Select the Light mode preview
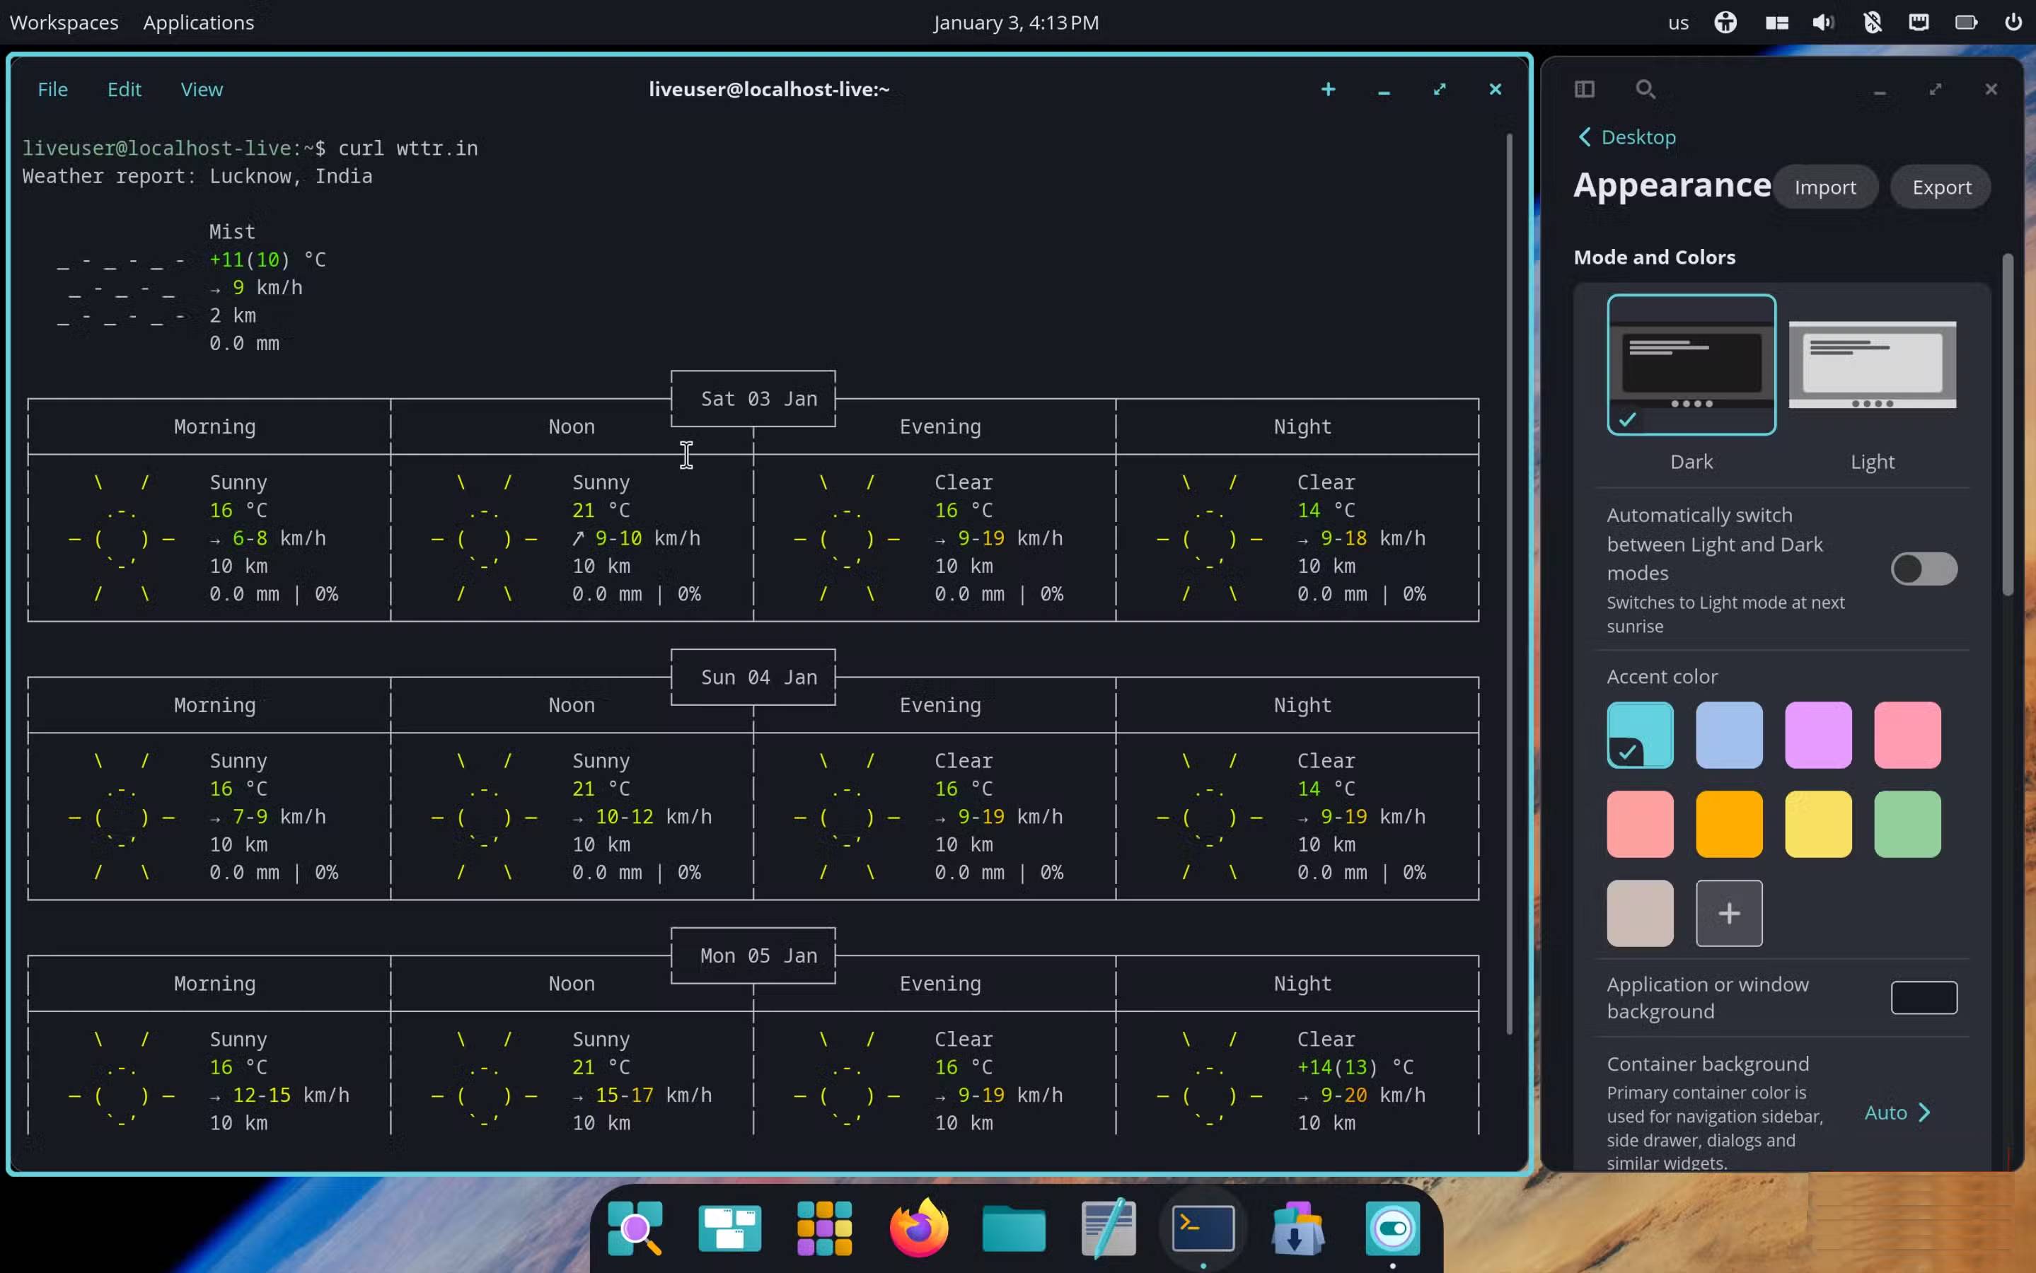2036x1273 pixels. (x=1873, y=364)
